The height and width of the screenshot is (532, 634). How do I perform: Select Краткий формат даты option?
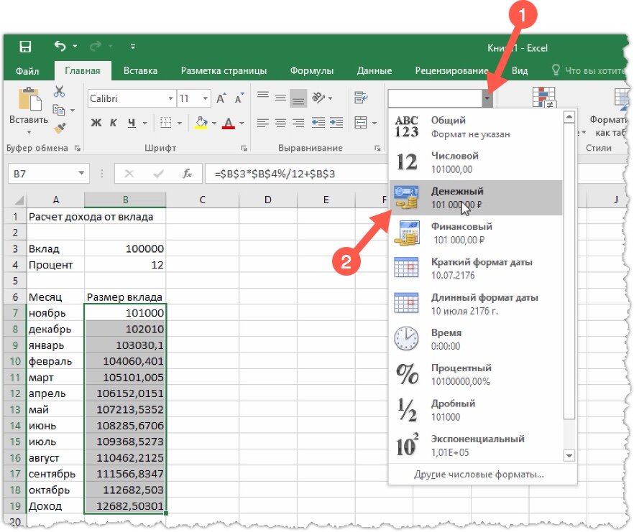click(476, 269)
